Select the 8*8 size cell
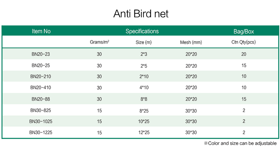Image resolution: width=280 pixels, height=151 pixels. 144,99
